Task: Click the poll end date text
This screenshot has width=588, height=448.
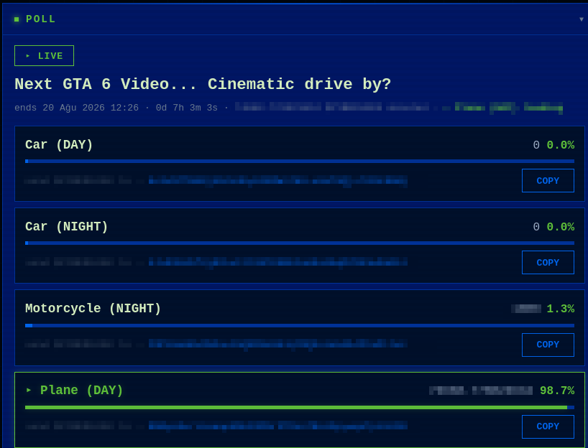Action: (76, 108)
